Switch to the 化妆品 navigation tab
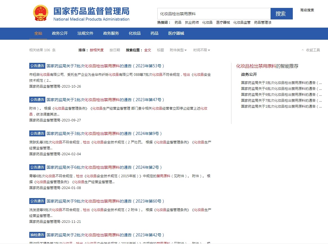 click(135, 33)
